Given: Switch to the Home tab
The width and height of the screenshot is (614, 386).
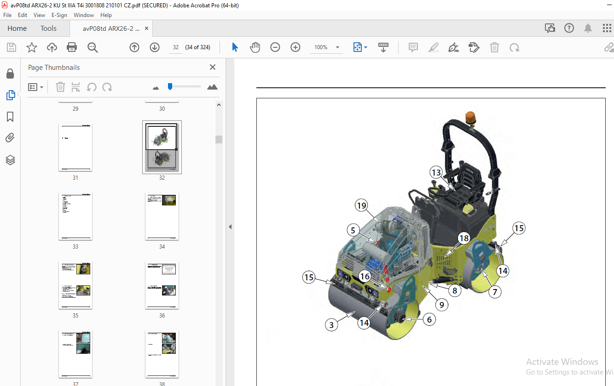Looking at the screenshot, I should 17,28.
